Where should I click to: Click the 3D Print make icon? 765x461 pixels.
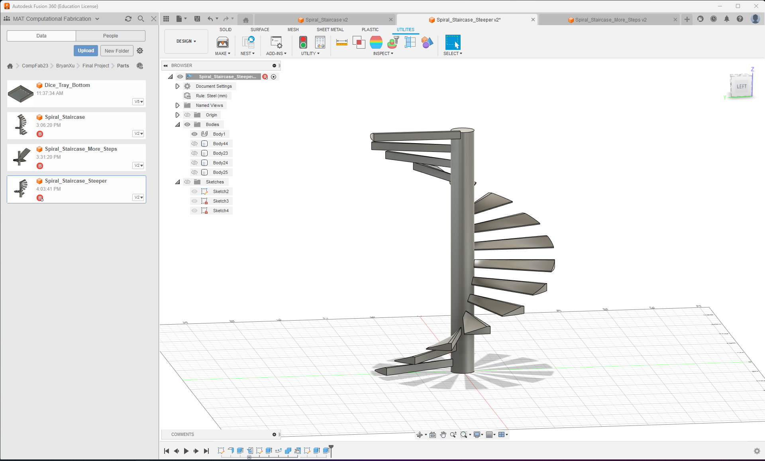pyautogui.click(x=222, y=42)
